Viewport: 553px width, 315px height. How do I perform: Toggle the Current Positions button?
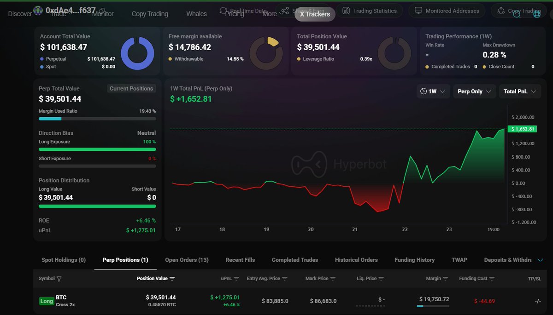tap(131, 89)
